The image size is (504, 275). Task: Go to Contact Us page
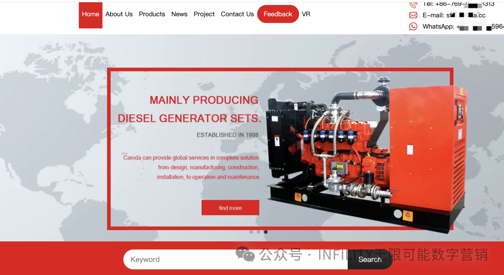click(x=237, y=14)
